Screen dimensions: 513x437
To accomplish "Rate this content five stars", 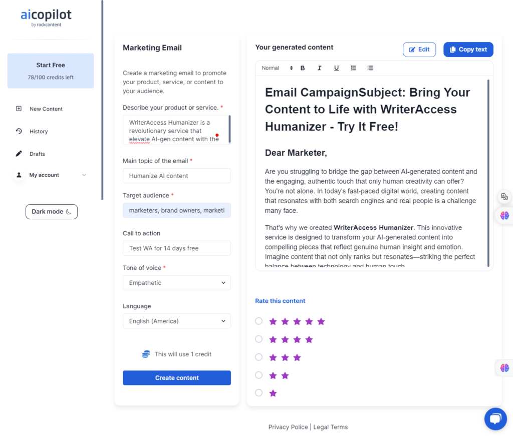I will (x=259, y=321).
